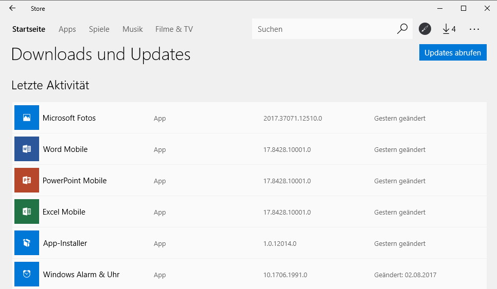Click the Windows Alarm & Uhr clock icon

[x=27, y=274]
